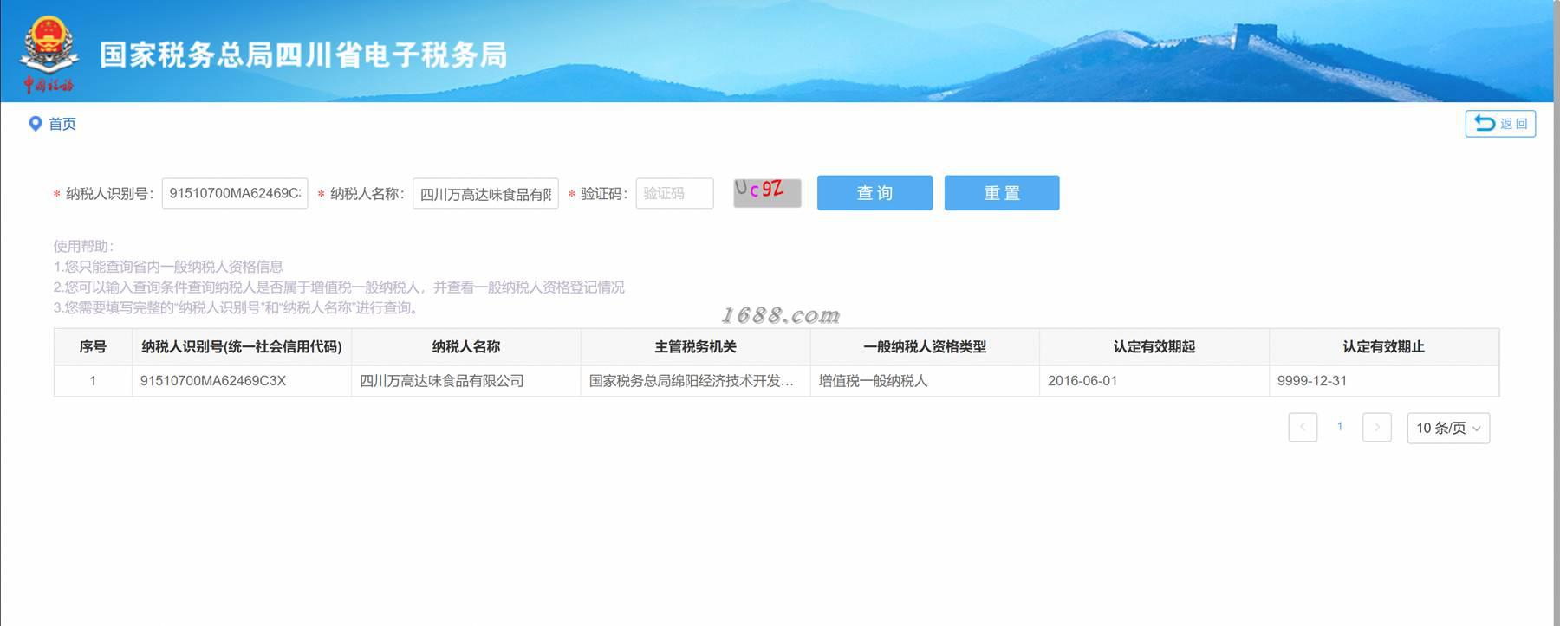Click the 纳税人名称 column header

466,346
